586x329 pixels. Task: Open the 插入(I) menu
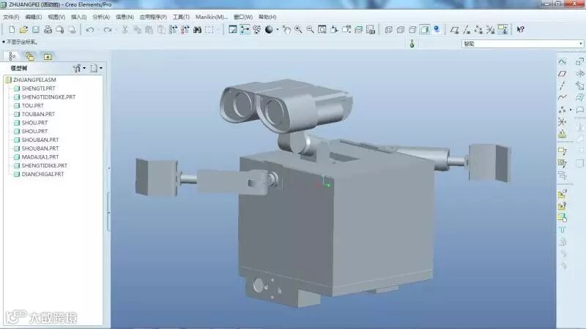(x=78, y=17)
